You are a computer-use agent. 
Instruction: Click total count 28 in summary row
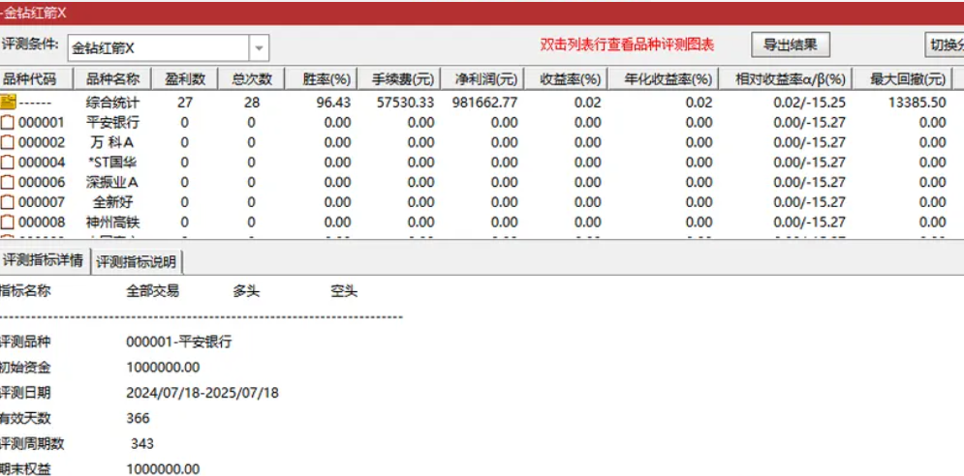(x=252, y=103)
